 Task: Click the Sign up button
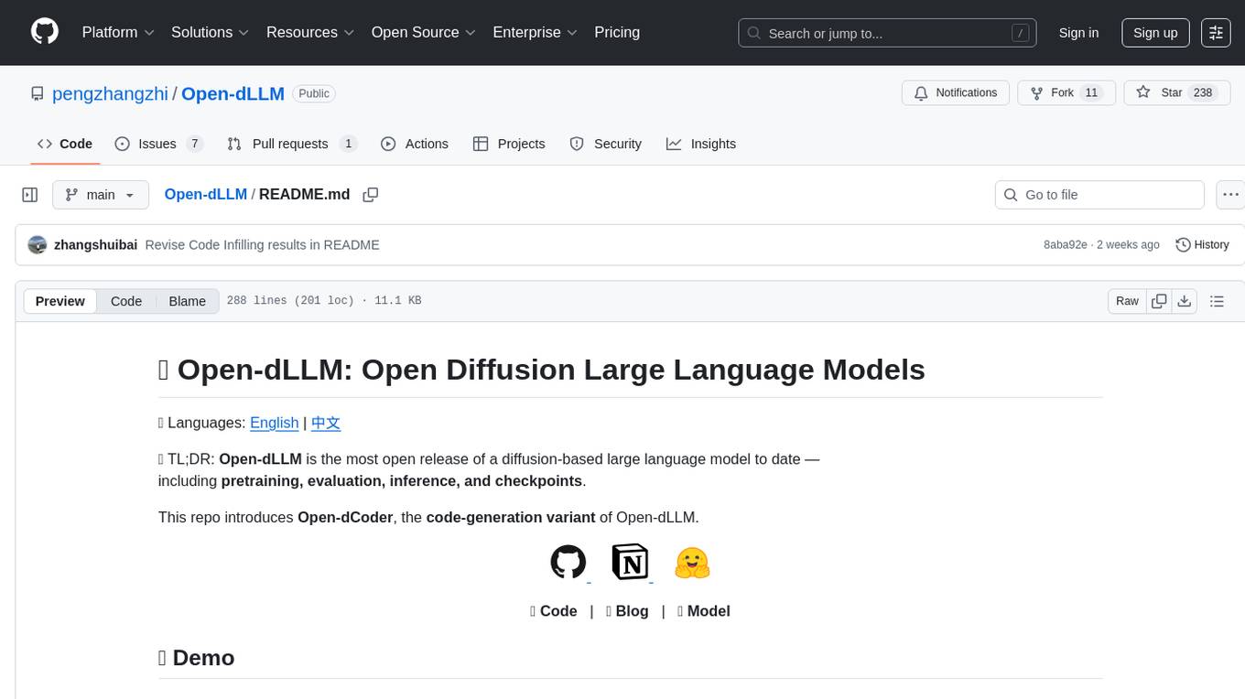click(1155, 33)
